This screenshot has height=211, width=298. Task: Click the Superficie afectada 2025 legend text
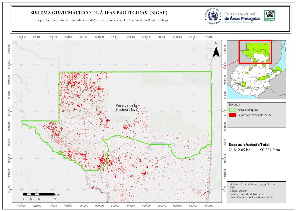click(254, 115)
